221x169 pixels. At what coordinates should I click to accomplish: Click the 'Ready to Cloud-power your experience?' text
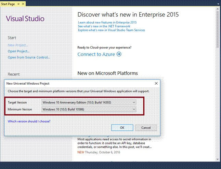tap(104, 47)
